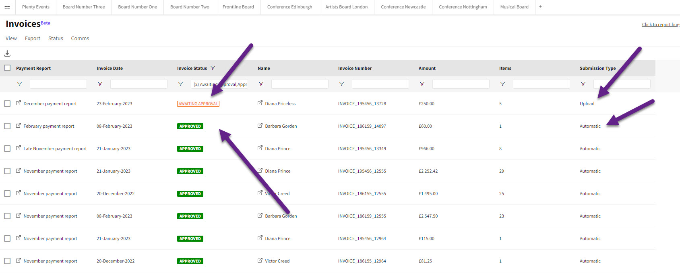680x275 pixels.
Task: Open the Status menu
Action: (56, 39)
